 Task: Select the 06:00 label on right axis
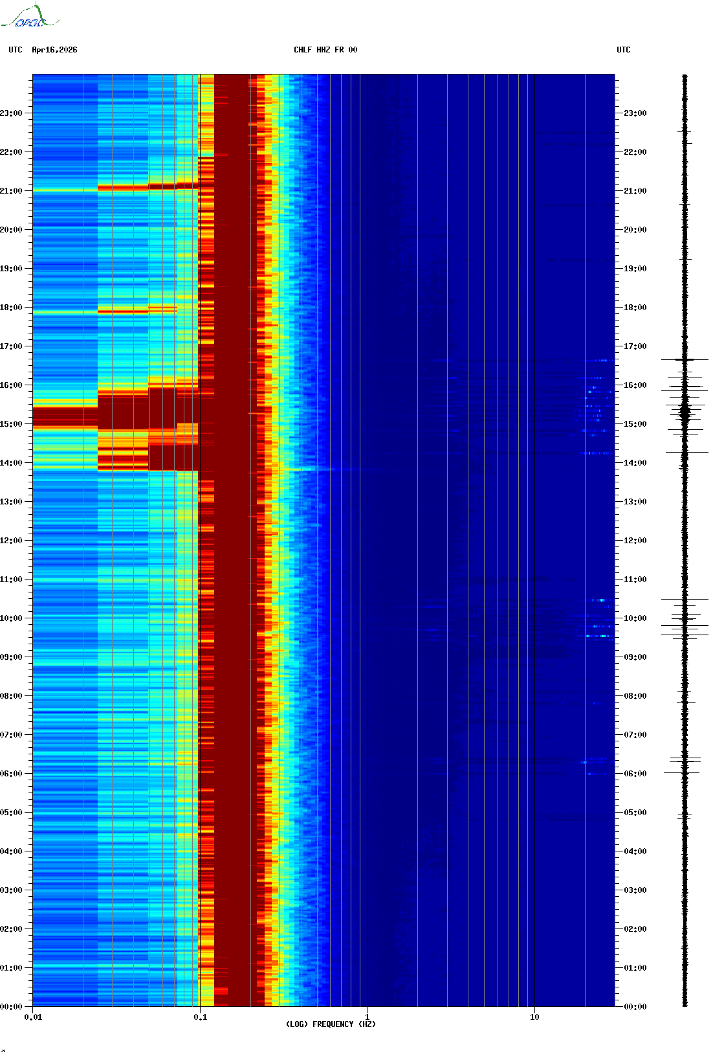point(635,774)
